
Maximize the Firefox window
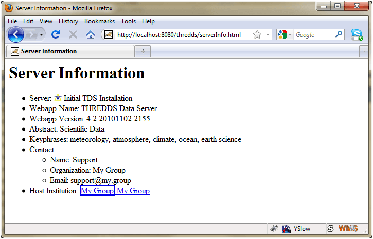[338, 6]
